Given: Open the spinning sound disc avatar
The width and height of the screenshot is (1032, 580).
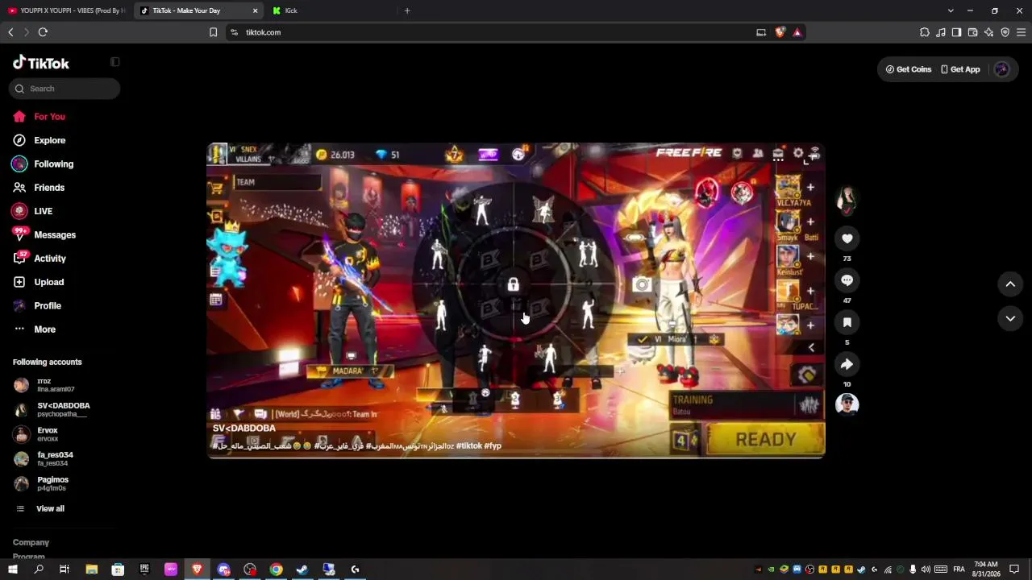Looking at the screenshot, I should (x=847, y=404).
